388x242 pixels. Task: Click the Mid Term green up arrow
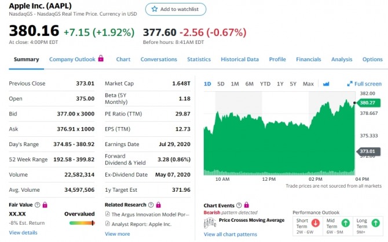[x=346, y=222]
